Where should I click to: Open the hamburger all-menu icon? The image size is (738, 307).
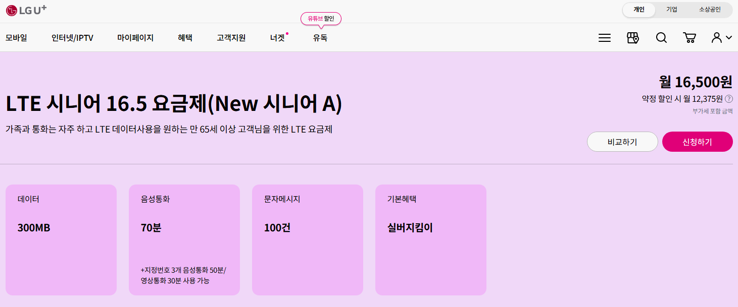pyautogui.click(x=604, y=37)
